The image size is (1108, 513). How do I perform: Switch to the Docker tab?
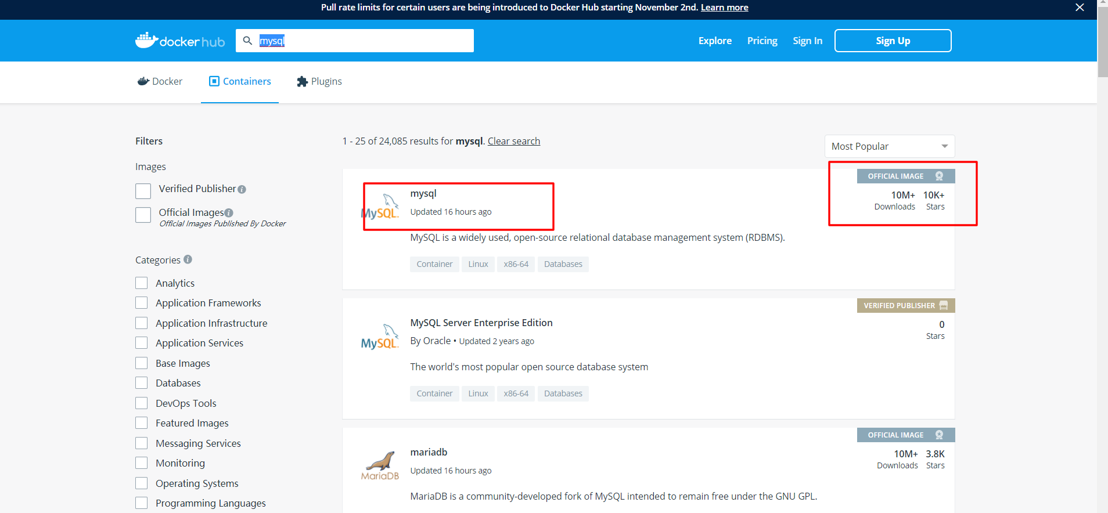160,81
